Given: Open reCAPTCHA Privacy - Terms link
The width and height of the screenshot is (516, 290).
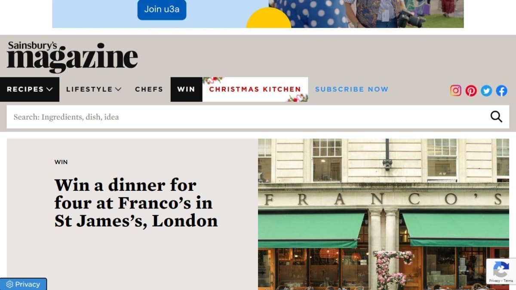Looking at the screenshot, I should point(501,281).
